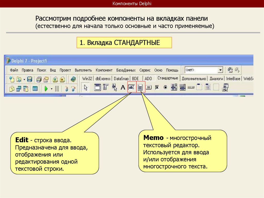Viewport: 264px width, 198px height.
Task: Pick the ActionList component icon
Action: click(225, 88)
